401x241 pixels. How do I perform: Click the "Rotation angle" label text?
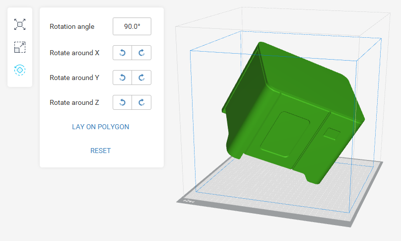click(x=72, y=26)
